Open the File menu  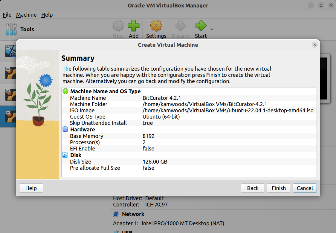pos(7,15)
